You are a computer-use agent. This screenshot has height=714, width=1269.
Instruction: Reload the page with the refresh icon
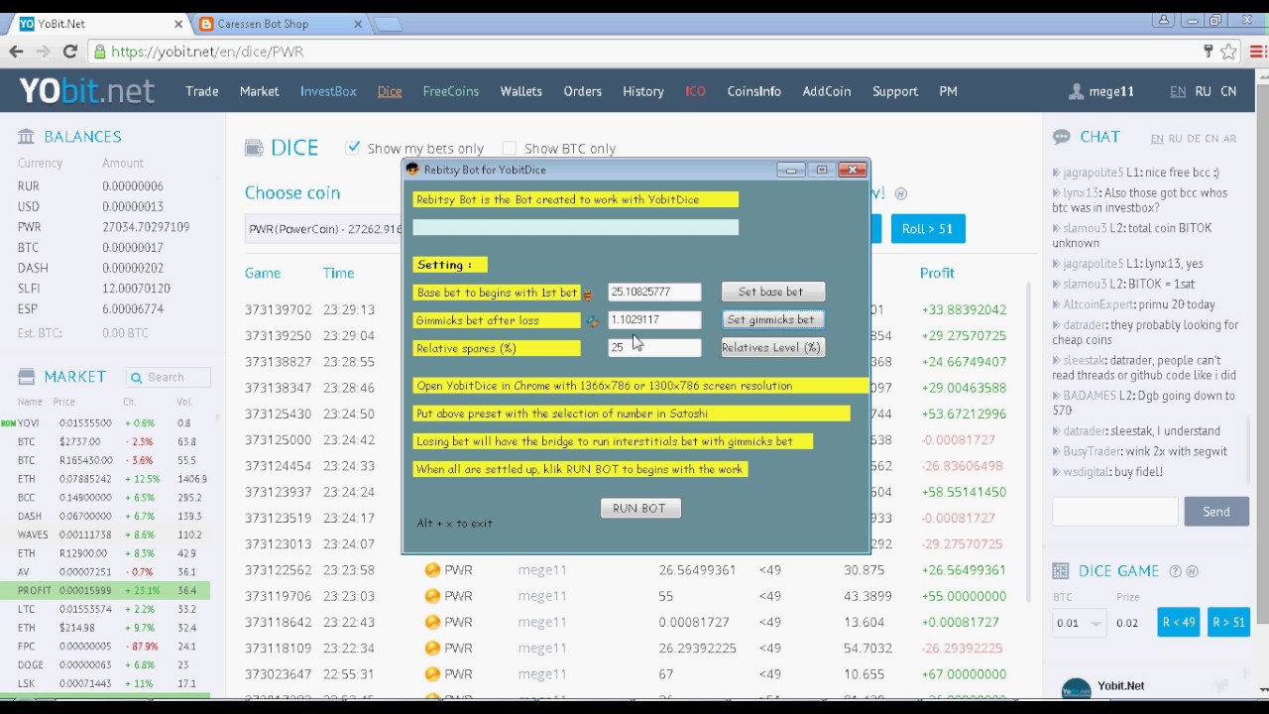coord(69,52)
